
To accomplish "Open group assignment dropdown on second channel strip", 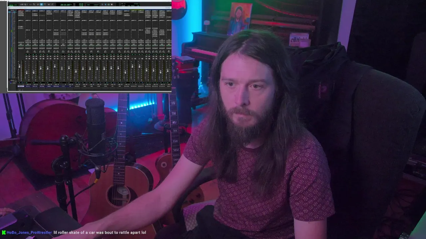I will point(28,48).
